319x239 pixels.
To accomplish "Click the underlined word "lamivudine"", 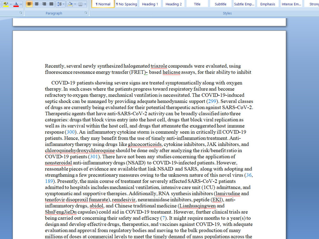I will (228, 193).
